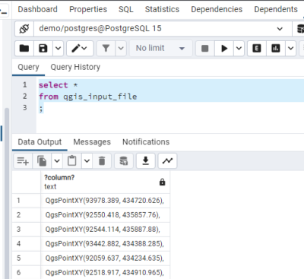Click the Save File icon
The height and width of the screenshot is (279, 304).
pyautogui.click(x=43, y=48)
